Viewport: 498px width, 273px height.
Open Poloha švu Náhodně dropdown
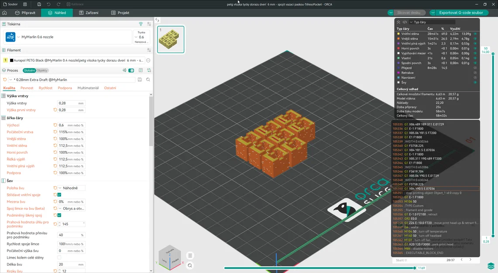[x=72, y=188]
